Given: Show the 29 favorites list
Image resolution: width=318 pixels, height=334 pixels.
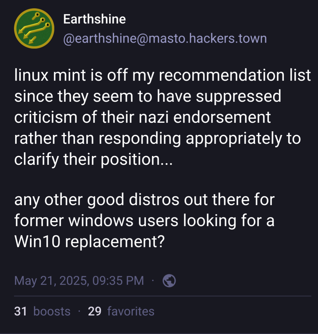Looking at the screenshot, I should (121, 311).
